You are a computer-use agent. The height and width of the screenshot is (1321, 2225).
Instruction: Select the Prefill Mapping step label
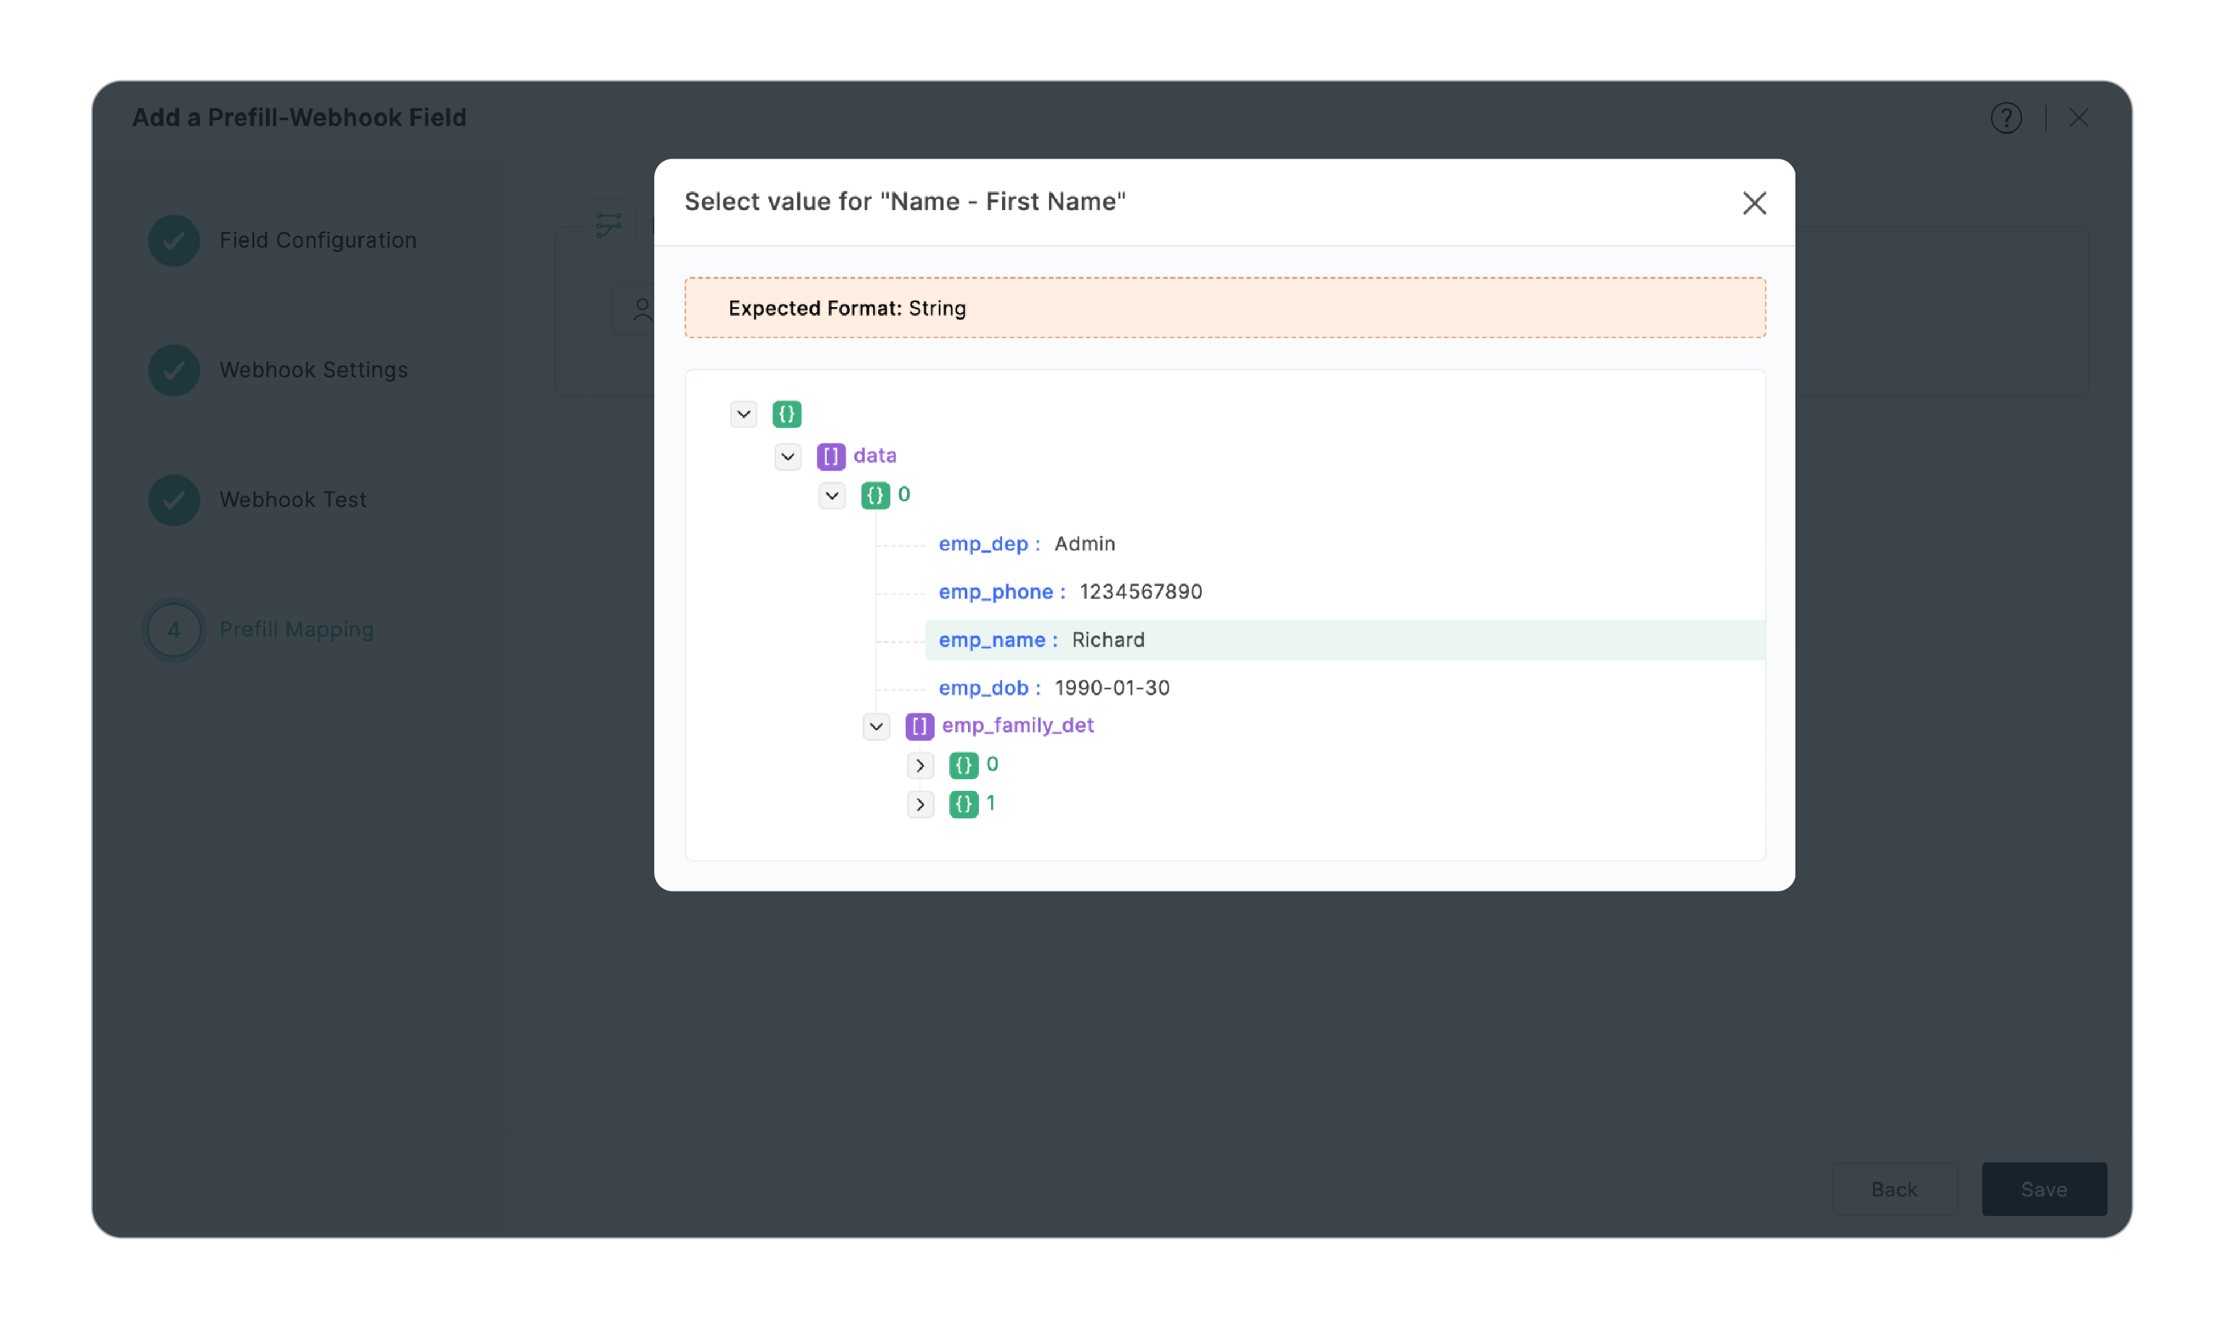pyautogui.click(x=296, y=629)
